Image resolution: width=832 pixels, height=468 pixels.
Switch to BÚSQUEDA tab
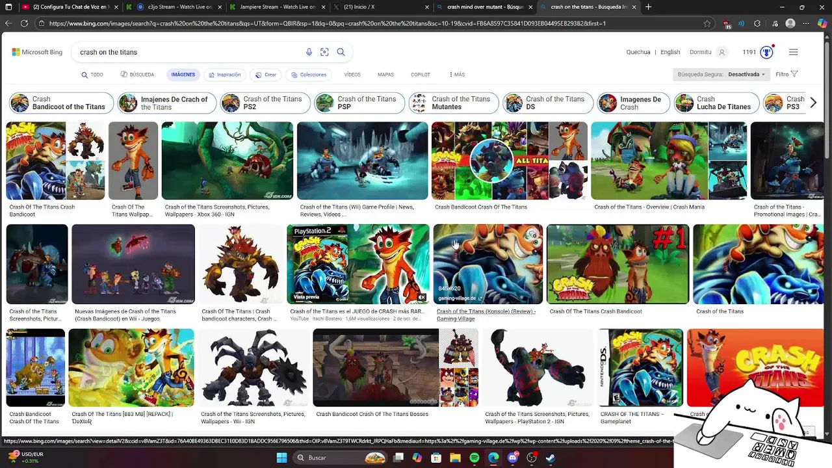(137, 75)
